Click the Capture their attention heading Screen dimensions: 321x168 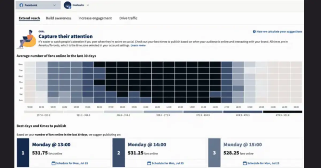[x=66, y=36]
